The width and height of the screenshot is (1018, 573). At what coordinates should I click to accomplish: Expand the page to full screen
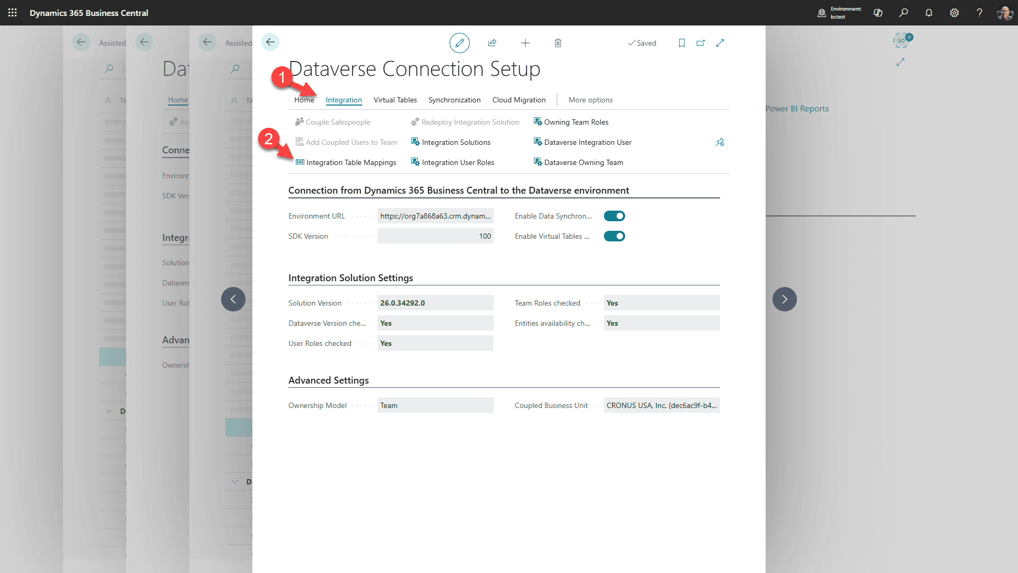tap(719, 43)
